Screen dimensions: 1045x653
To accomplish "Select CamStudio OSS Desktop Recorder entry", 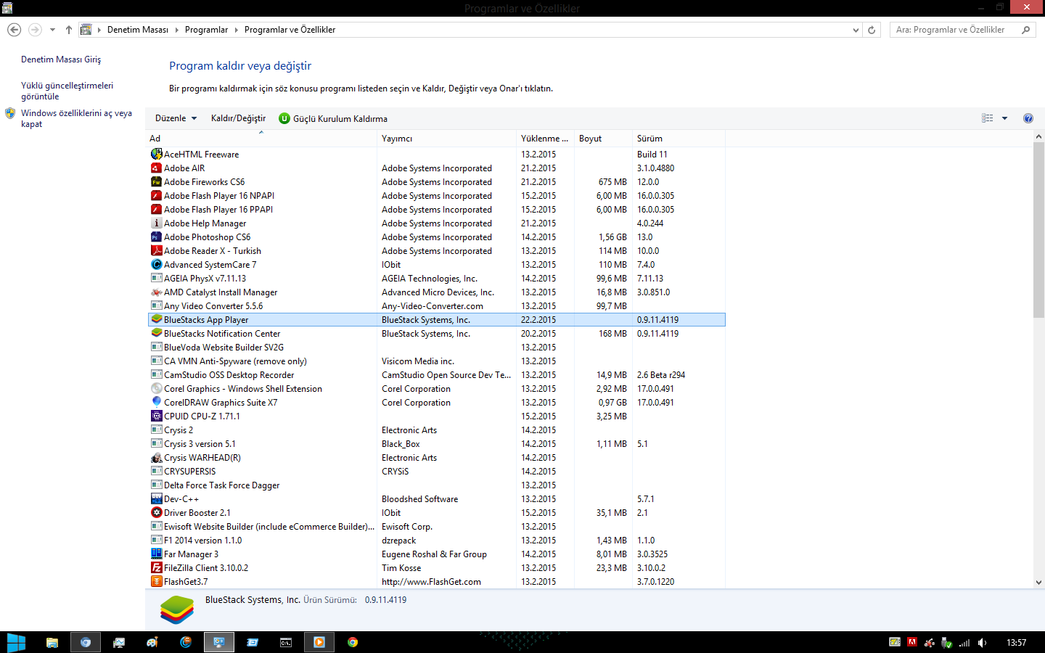I will click(x=229, y=375).
